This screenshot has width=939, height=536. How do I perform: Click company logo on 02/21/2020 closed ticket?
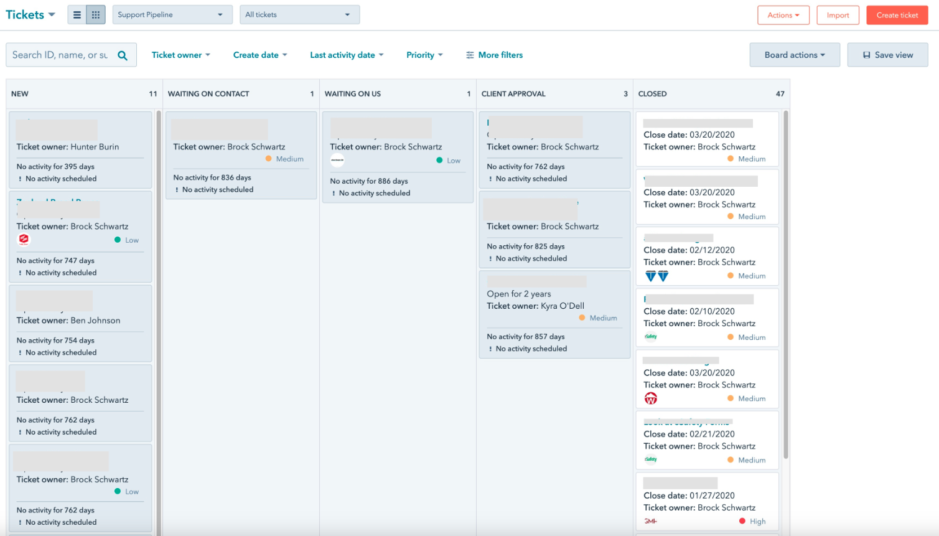(x=651, y=459)
